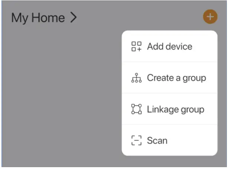Image resolution: width=228 pixels, height=169 pixels.
Task: Click empty space right of Add device label
Action: click(x=204, y=47)
